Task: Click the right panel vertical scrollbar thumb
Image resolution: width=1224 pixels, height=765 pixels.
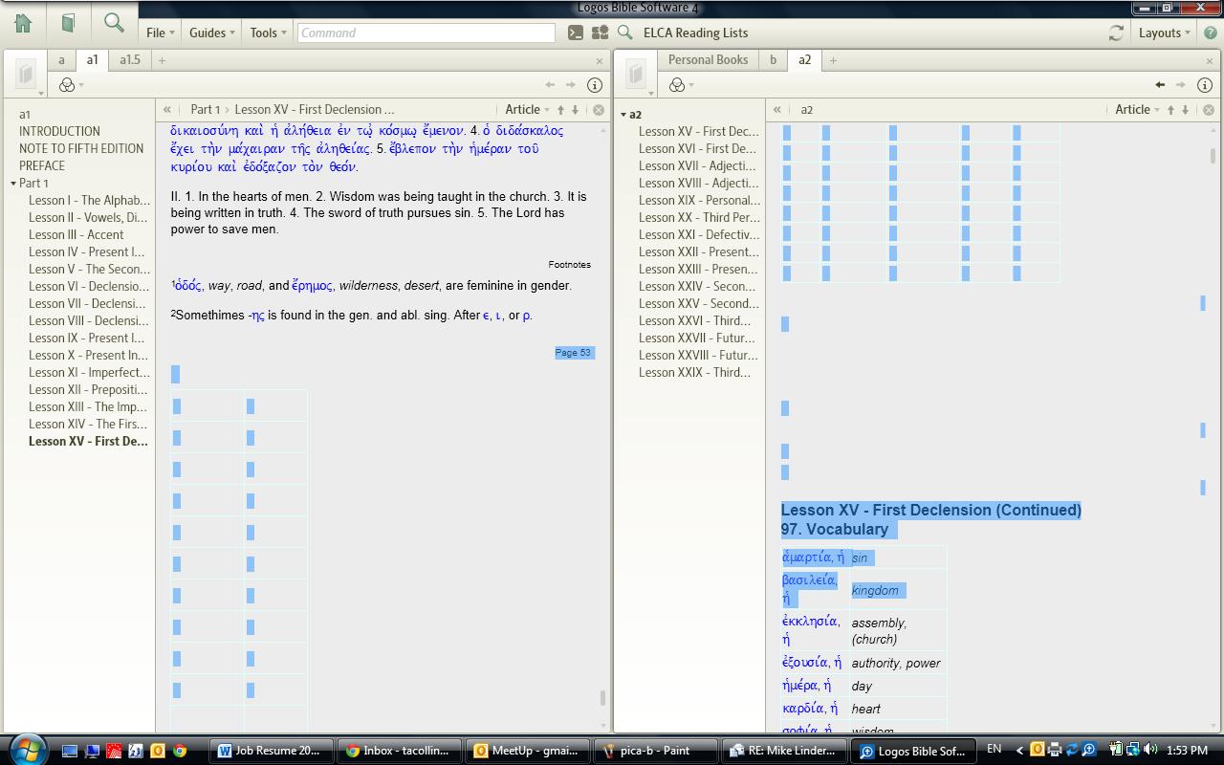Action: pos(1213,155)
